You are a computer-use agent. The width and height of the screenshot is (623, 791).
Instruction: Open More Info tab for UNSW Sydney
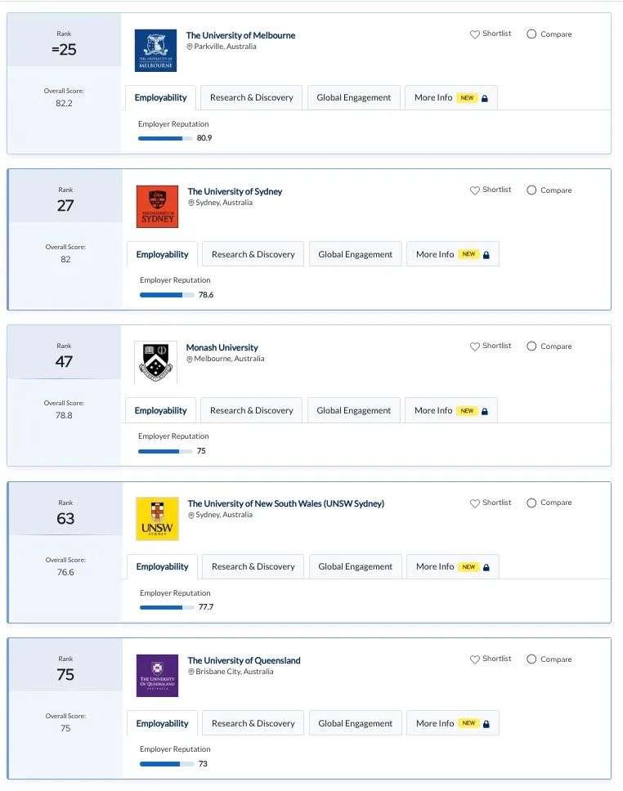pos(453,566)
